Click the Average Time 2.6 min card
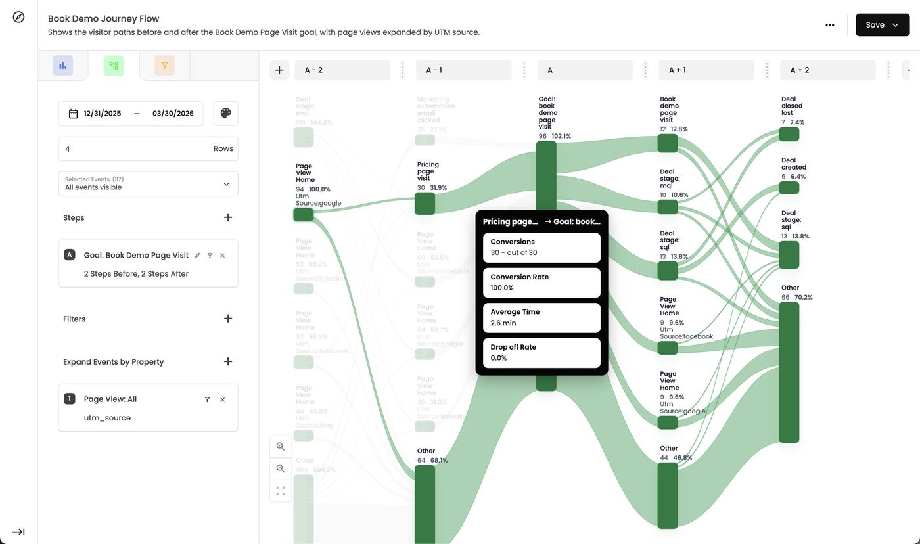920x544 pixels. tap(542, 318)
